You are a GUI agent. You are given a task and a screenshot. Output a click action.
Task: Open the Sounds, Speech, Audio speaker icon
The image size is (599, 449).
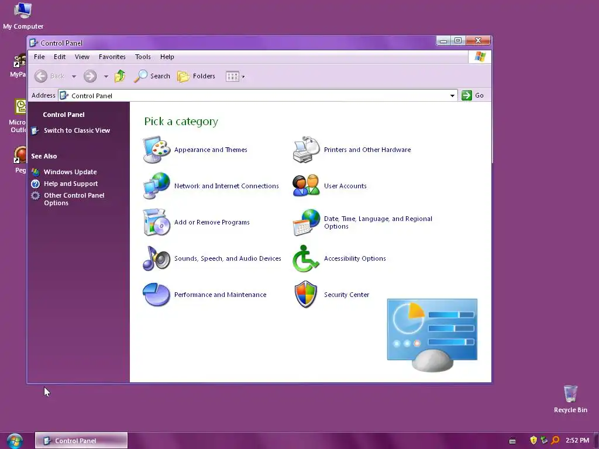(x=157, y=258)
